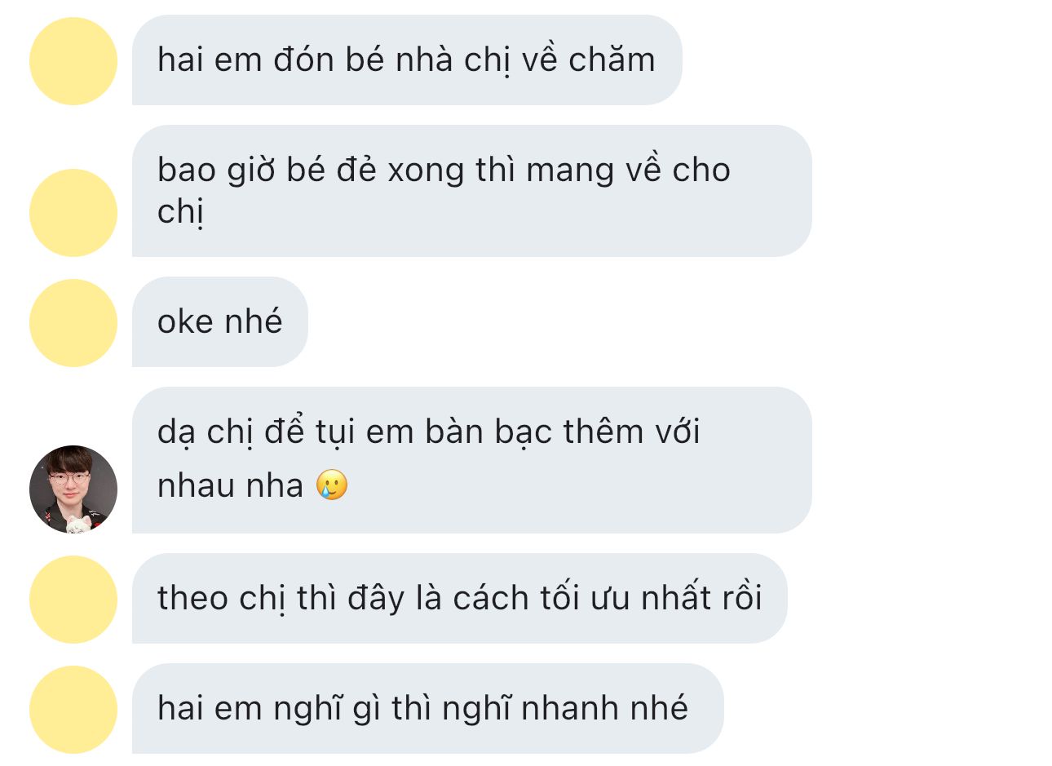Select message 'hai em nghĩ gì thì nghĩ nhanh nhé'
This screenshot has width=1052, height=766.
428,708
